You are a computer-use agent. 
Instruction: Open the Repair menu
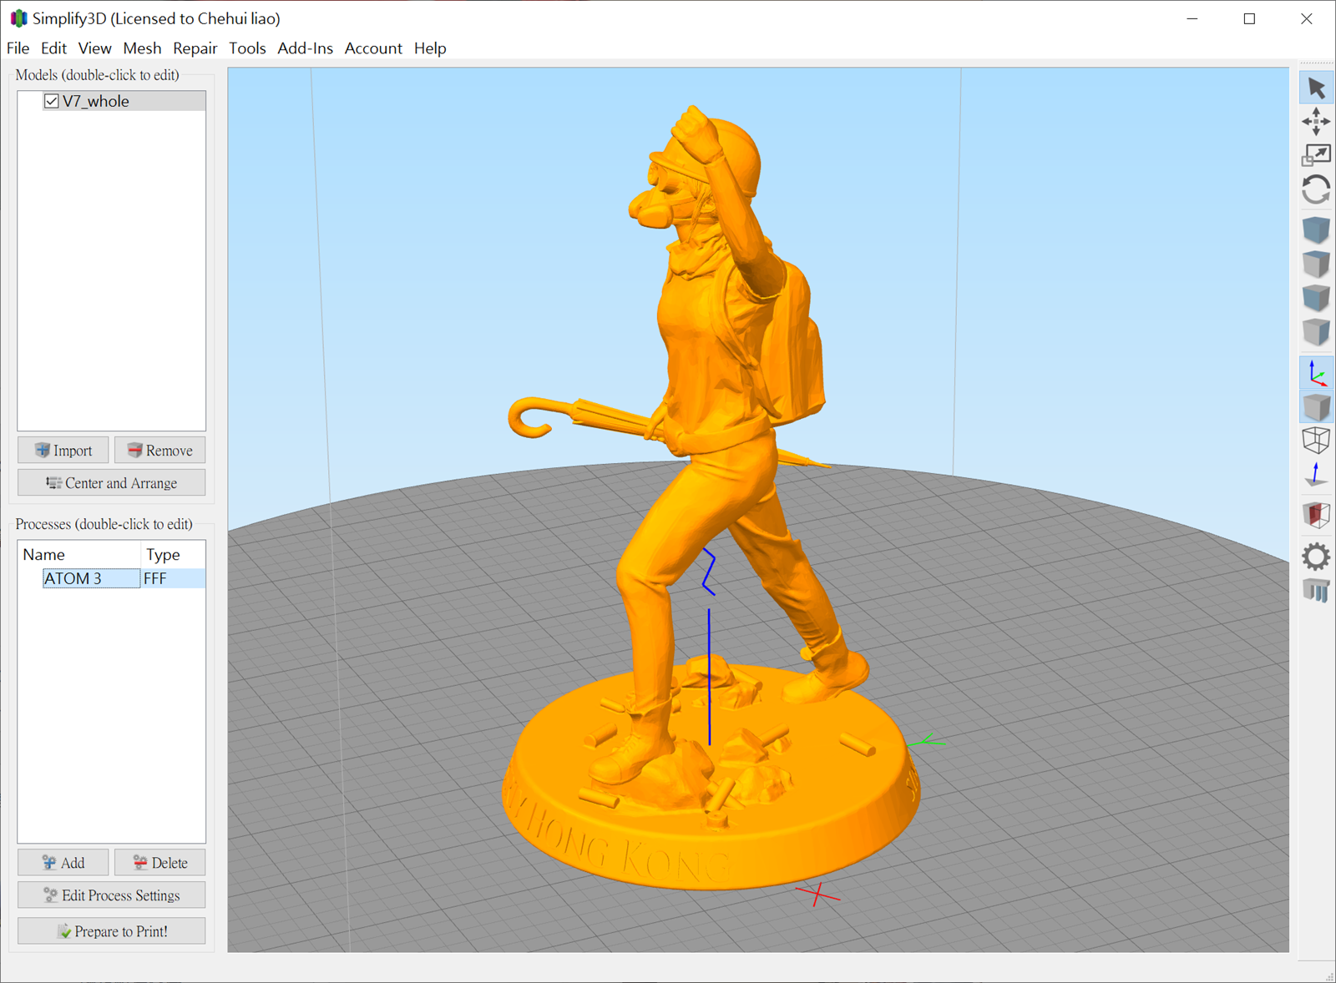point(195,48)
